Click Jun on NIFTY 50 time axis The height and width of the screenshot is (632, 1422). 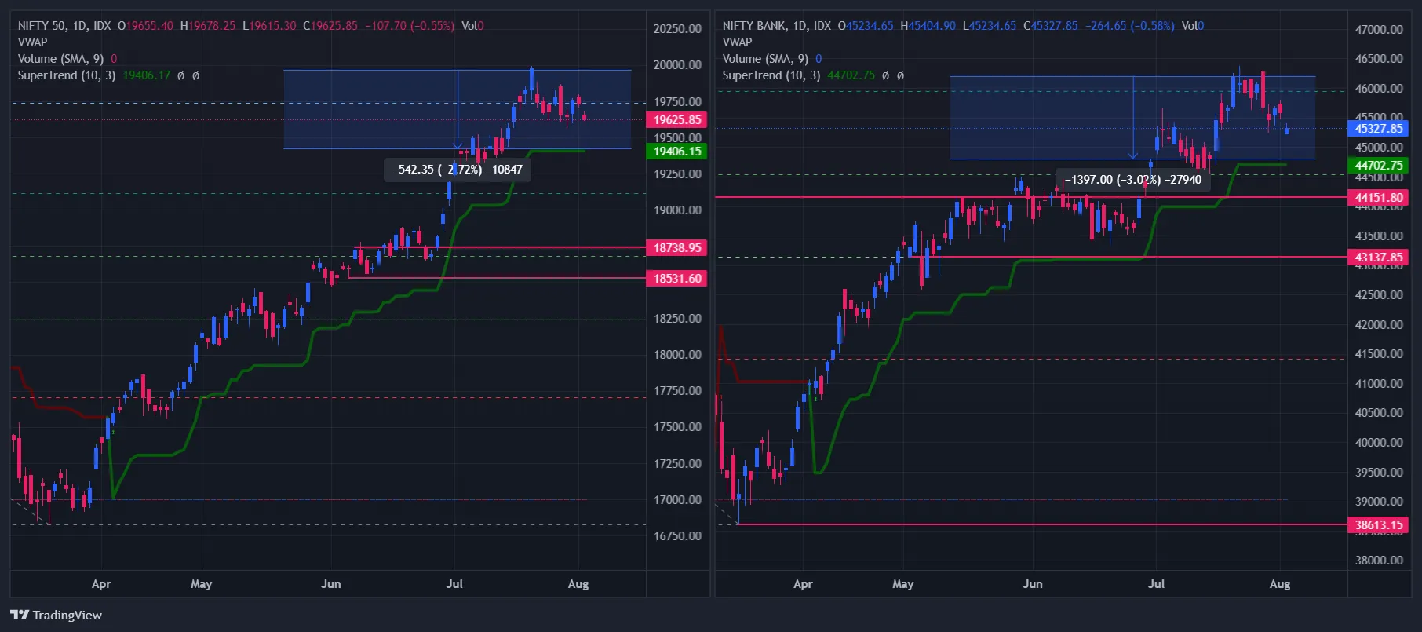(331, 584)
